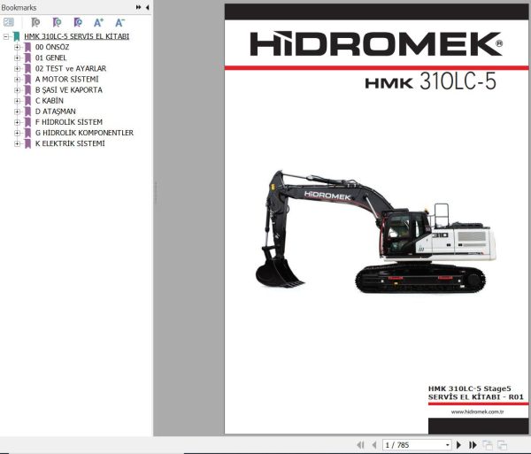531x454 pixels.
Task: Collapse the HMK 310LC-5 SERVIS EL KITABI root node
Action: (6, 36)
